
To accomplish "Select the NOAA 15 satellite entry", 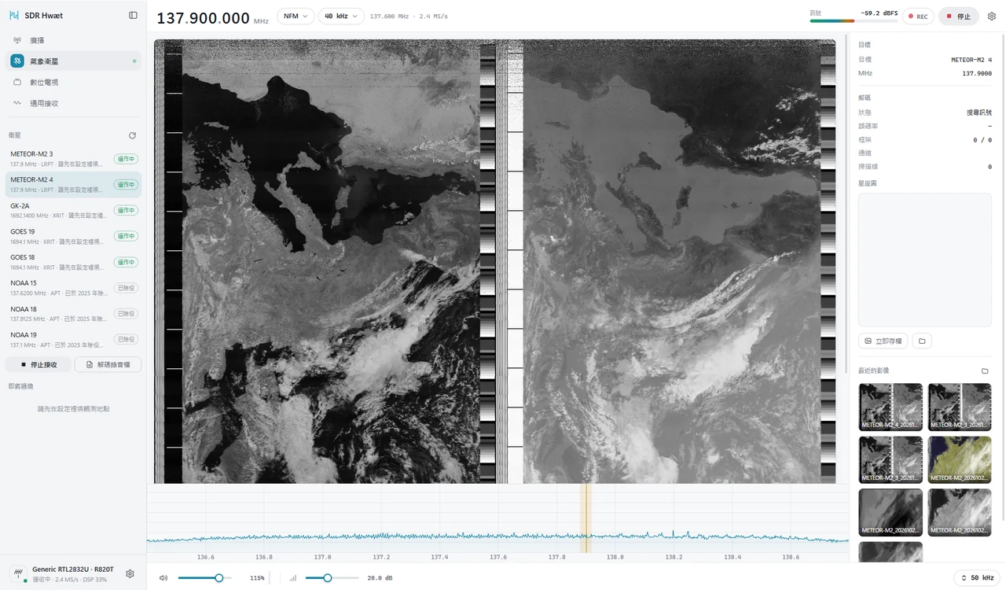I will coord(73,287).
